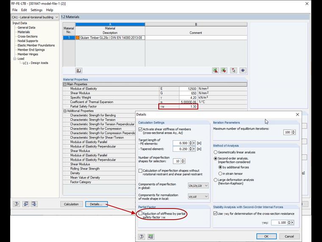Select Geometrically linear analysis option
322x242 pixels.
[x=215, y=152]
